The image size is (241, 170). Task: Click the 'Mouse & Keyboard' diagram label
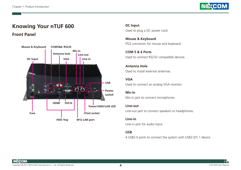pyautogui.click(x=34, y=47)
